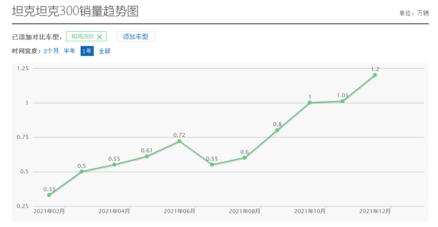Click the 坦克300 model tag text
This screenshot has height=227, width=438.
pyautogui.click(x=82, y=36)
